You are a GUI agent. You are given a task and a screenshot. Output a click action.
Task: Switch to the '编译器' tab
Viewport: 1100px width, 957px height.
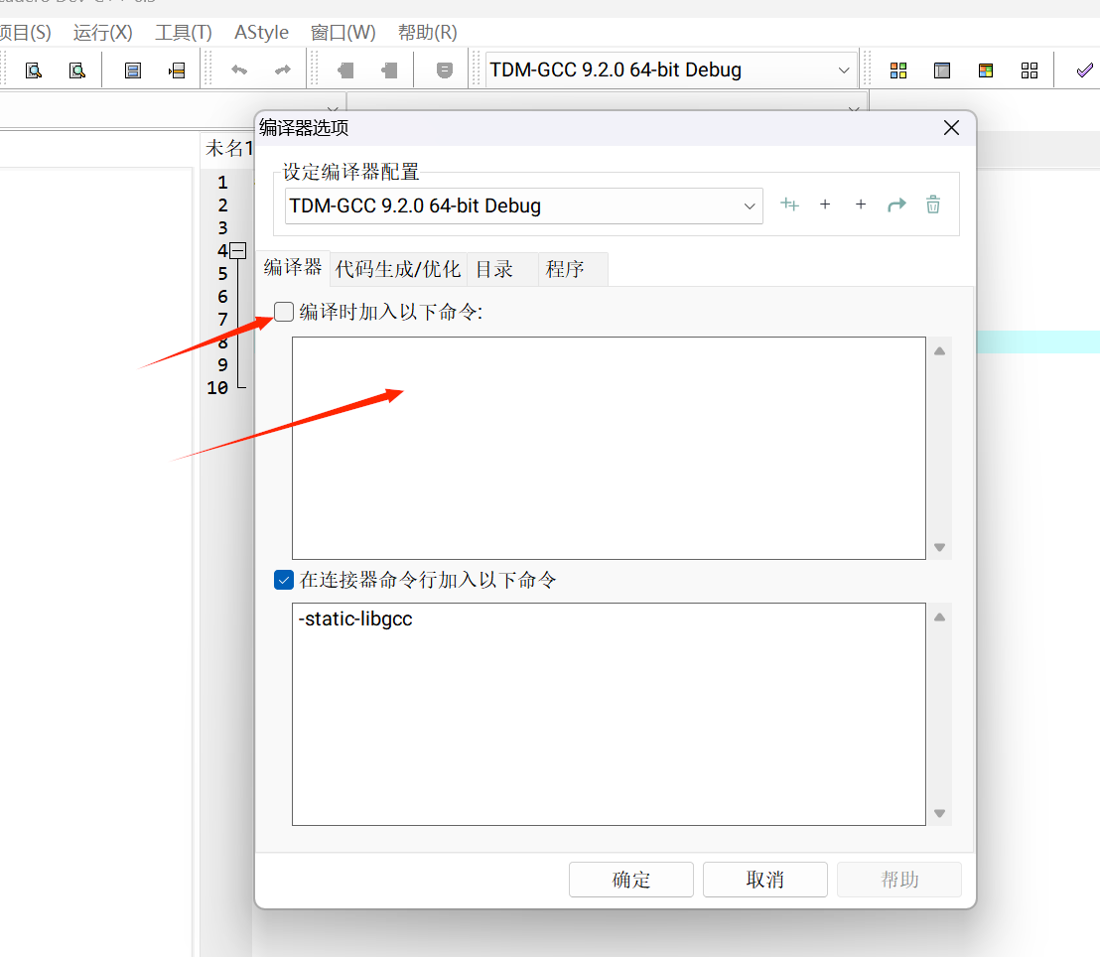pyautogui.click(x=293, y=267)
